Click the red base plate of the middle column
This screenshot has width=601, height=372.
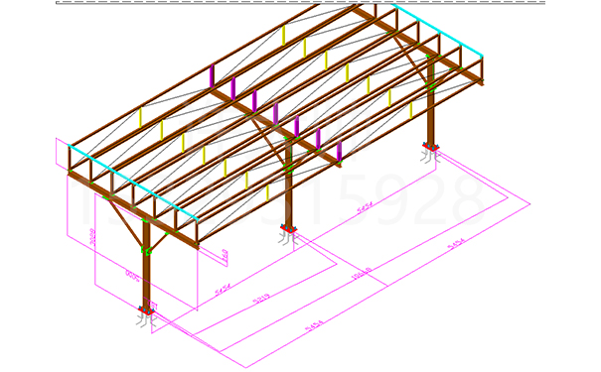click(289, 229)
